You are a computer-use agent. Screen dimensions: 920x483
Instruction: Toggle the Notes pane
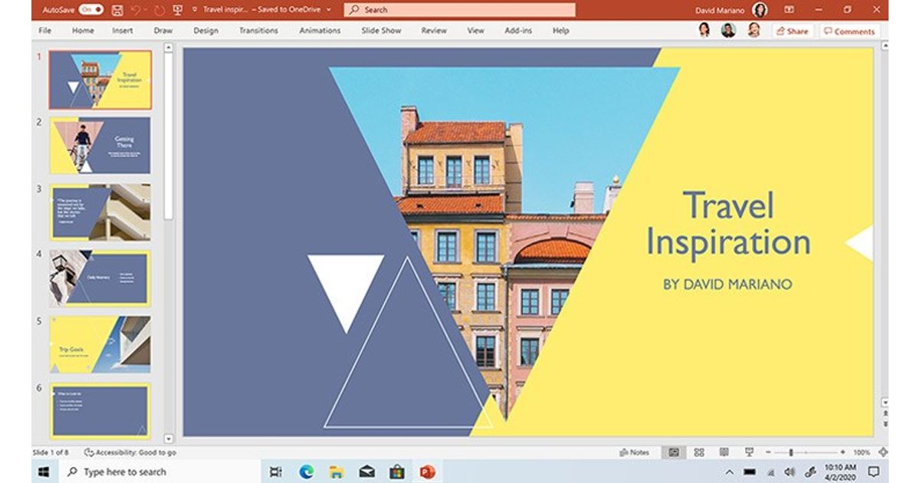(x=634, y=452)
